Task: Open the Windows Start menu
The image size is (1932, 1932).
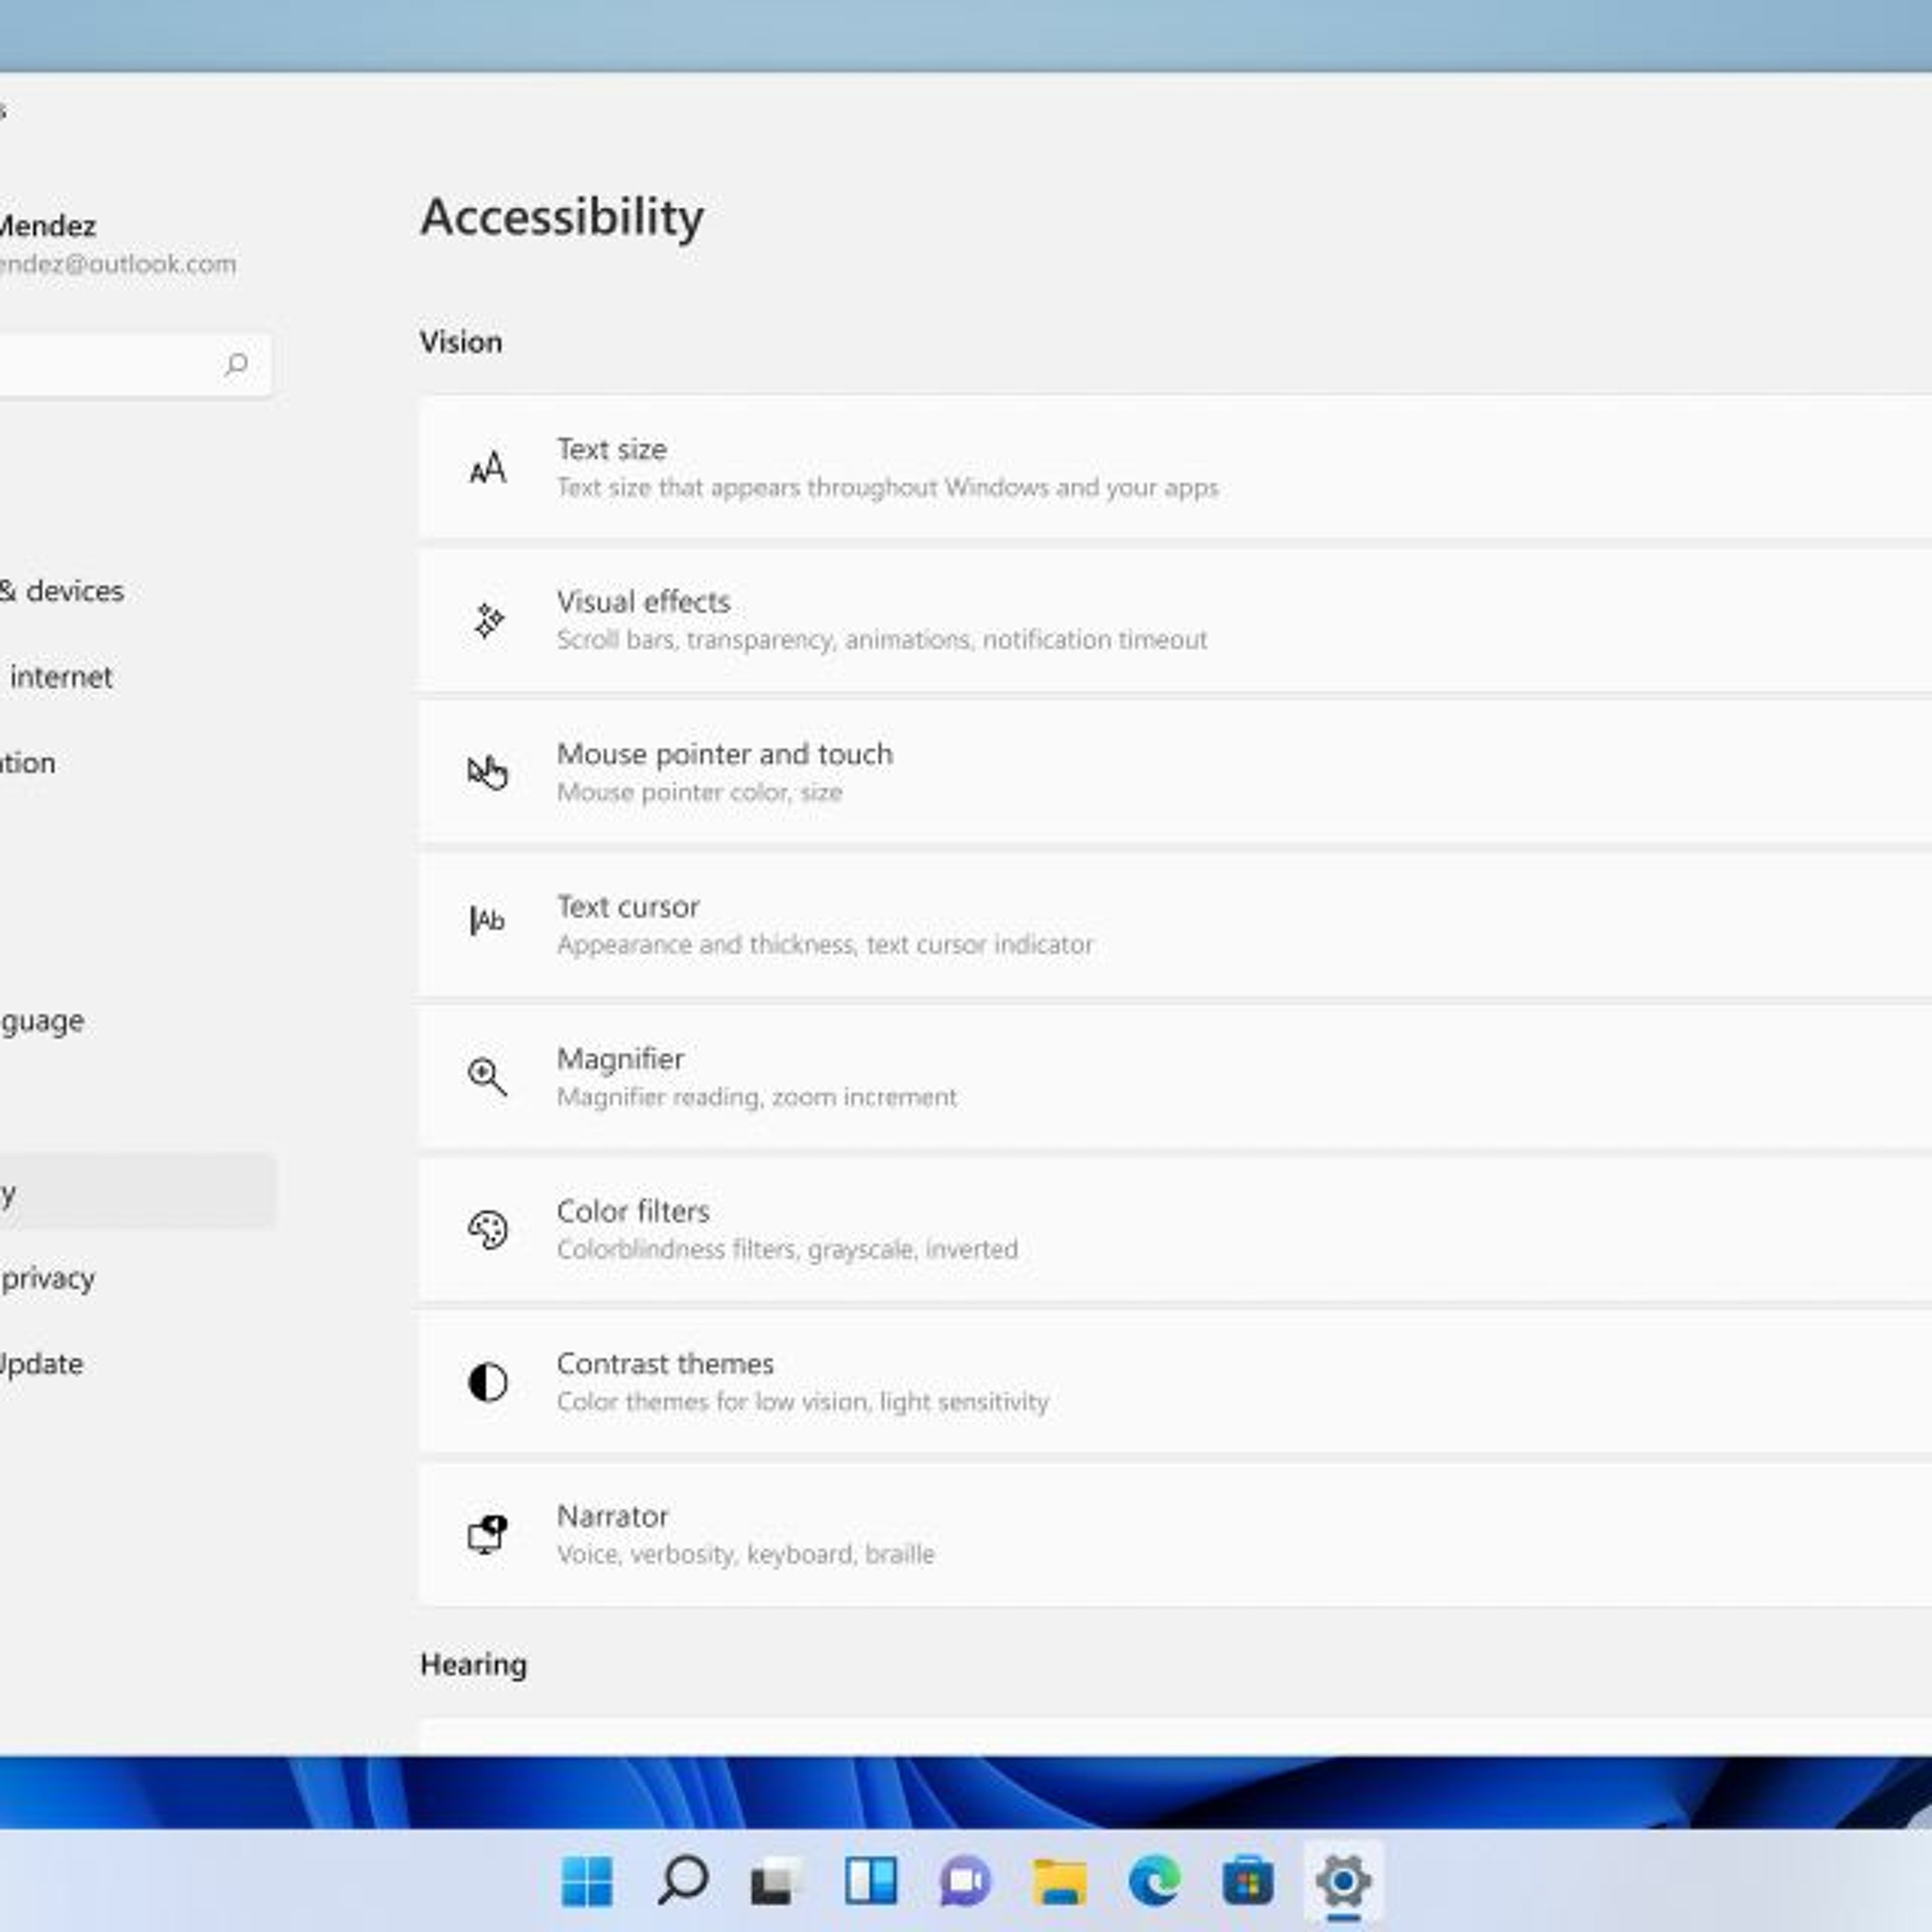Action: tap(587, 1882)
